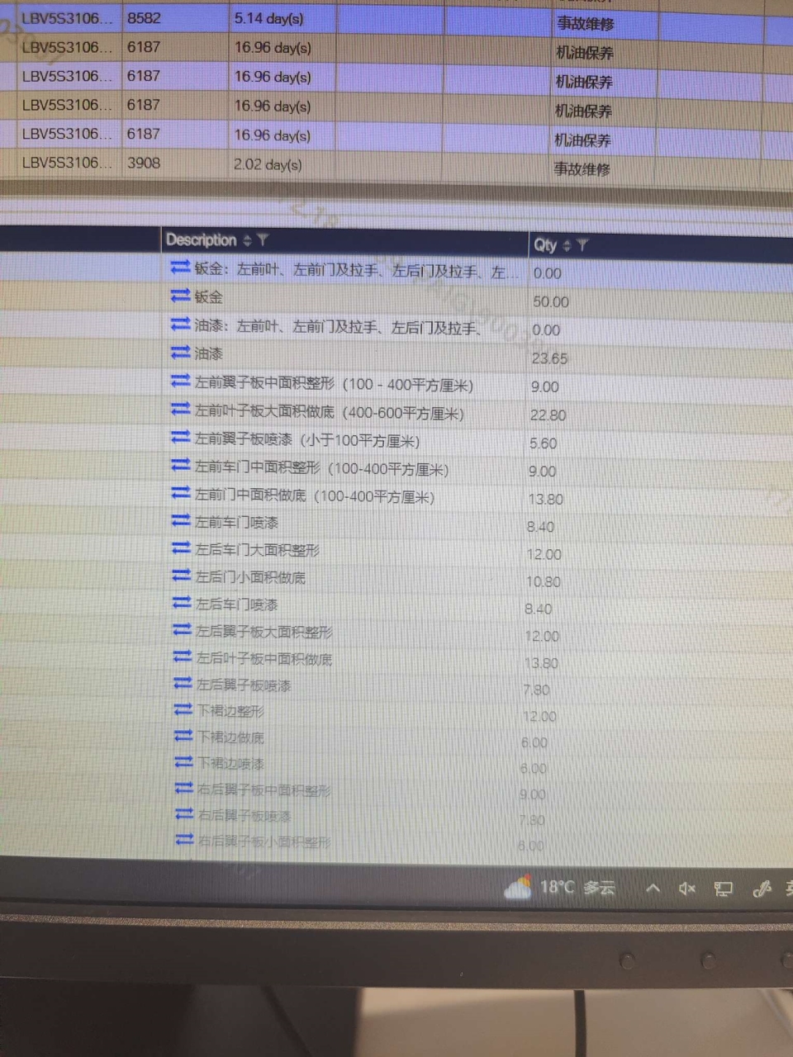Click swap arrows icon for 下裙边整形 row
Viewport: 793px width, 1057px height.
tap(183, 709)
